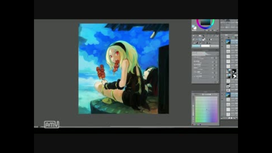Select the Fill bucket tool icon
Screen dimensions: 272x153
click(x=194, y=43)
